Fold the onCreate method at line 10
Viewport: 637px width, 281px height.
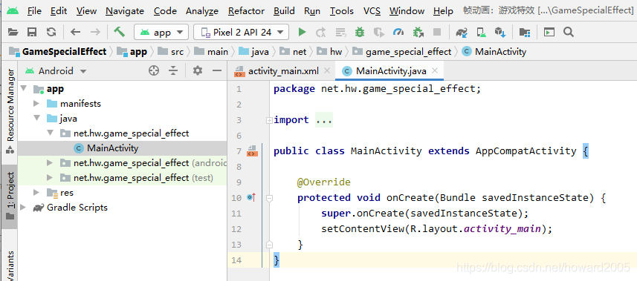click(268, 198)
